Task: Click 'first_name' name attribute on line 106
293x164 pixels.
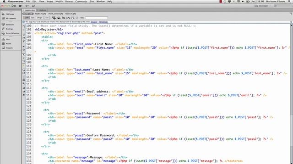Action: coord(105,48)
